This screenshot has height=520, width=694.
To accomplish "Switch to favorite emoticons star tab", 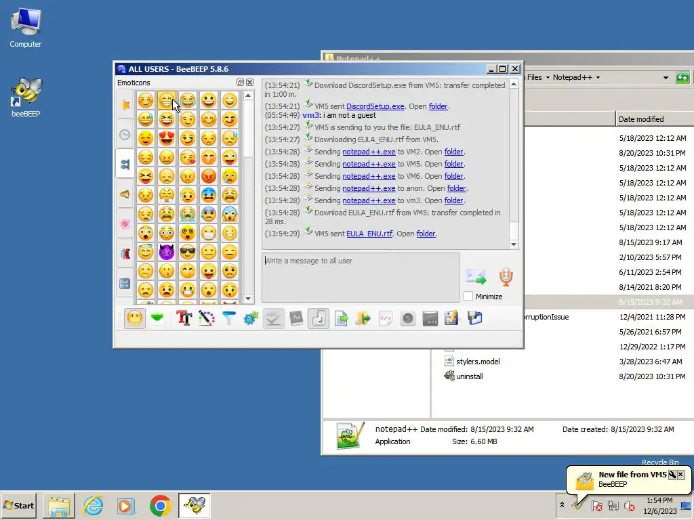I will (x=125, y=105).
